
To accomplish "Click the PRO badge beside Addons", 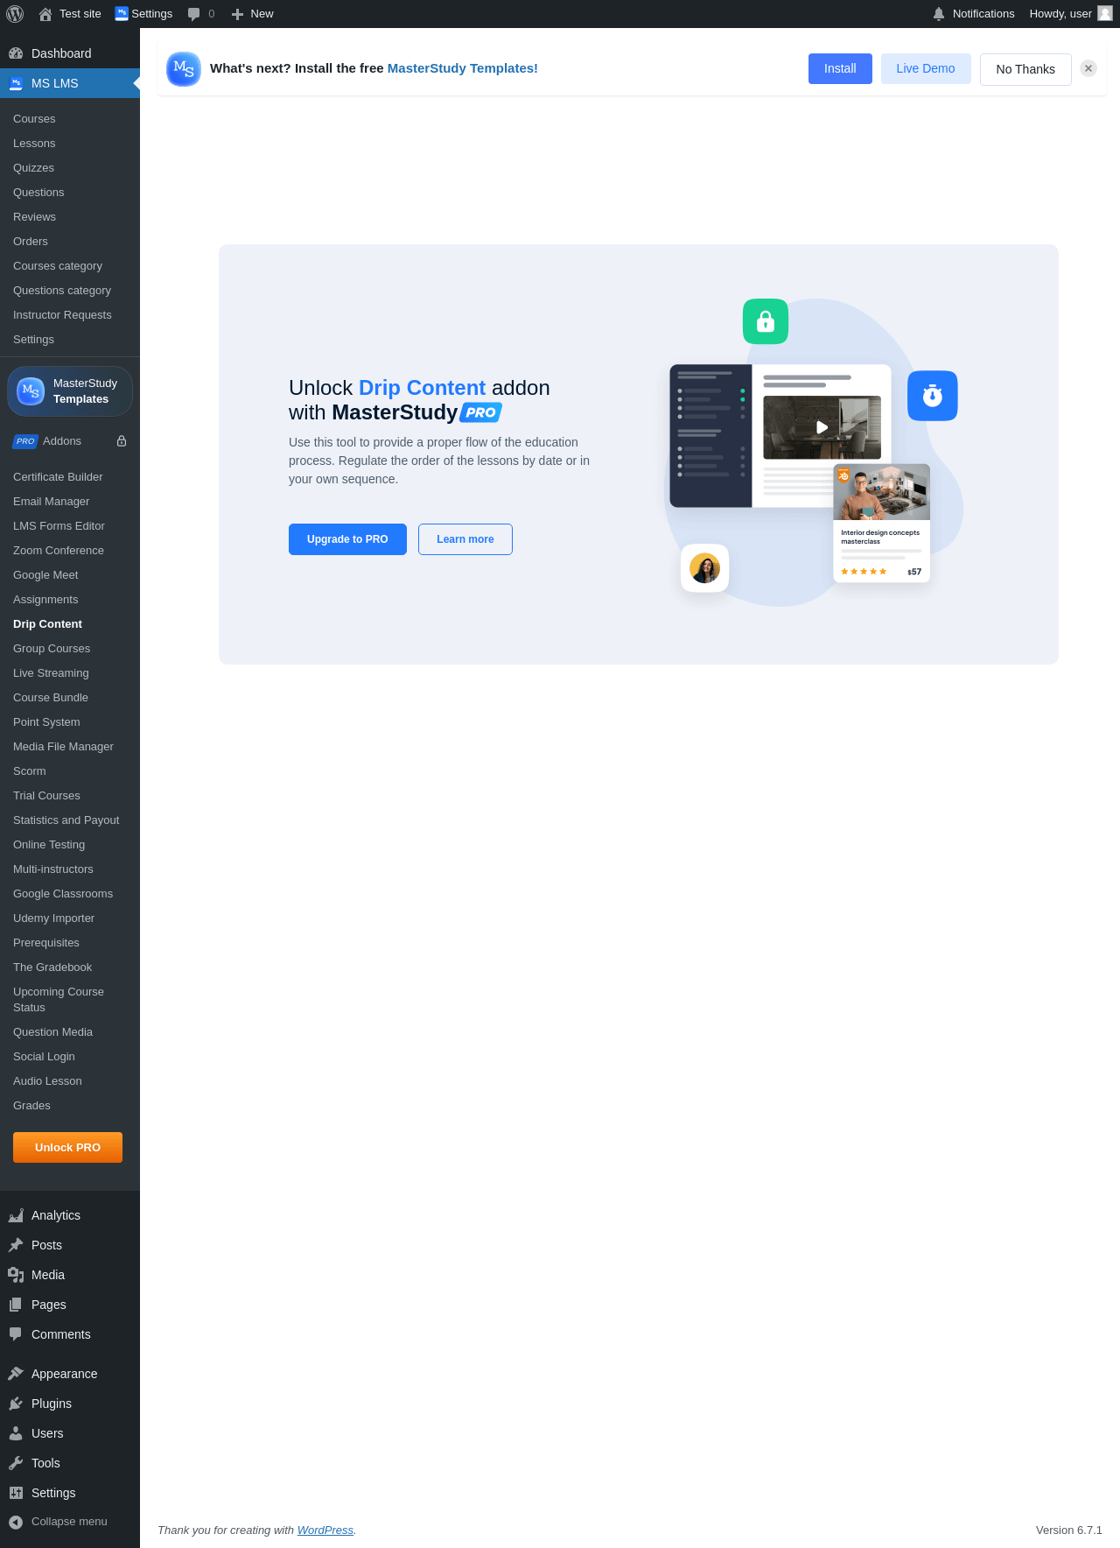I will click(25, 441).
